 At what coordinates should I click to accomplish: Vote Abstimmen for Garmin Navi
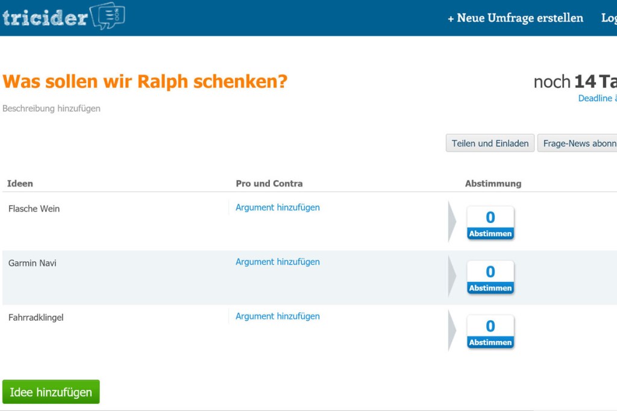490,288
